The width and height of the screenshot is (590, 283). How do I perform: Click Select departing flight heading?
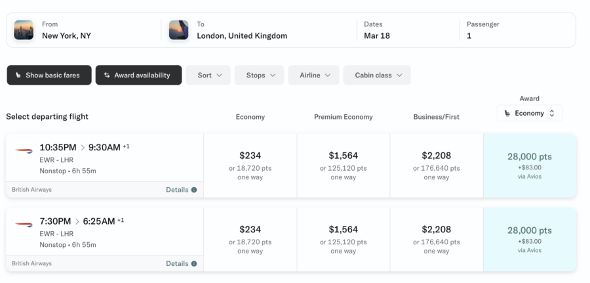point(47,116)
